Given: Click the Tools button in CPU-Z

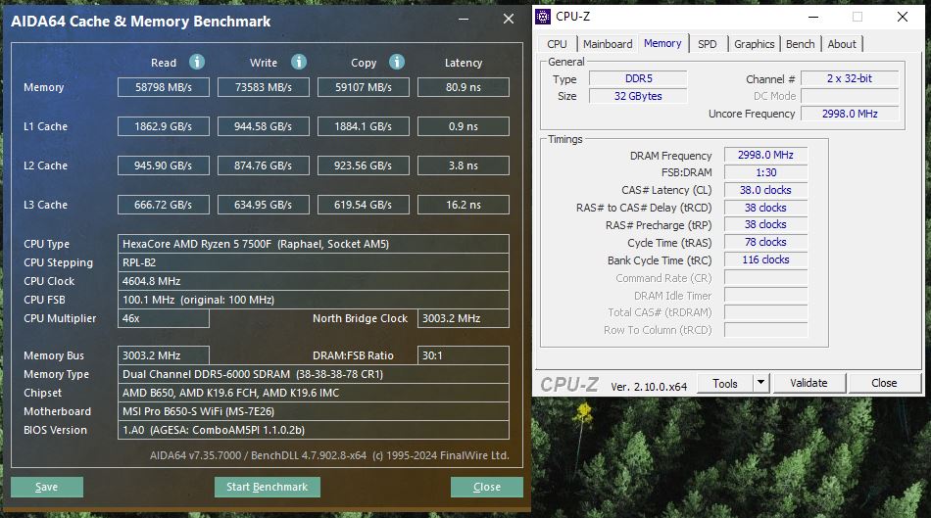Looking at the screenshot, I should (x=725, y=383).
